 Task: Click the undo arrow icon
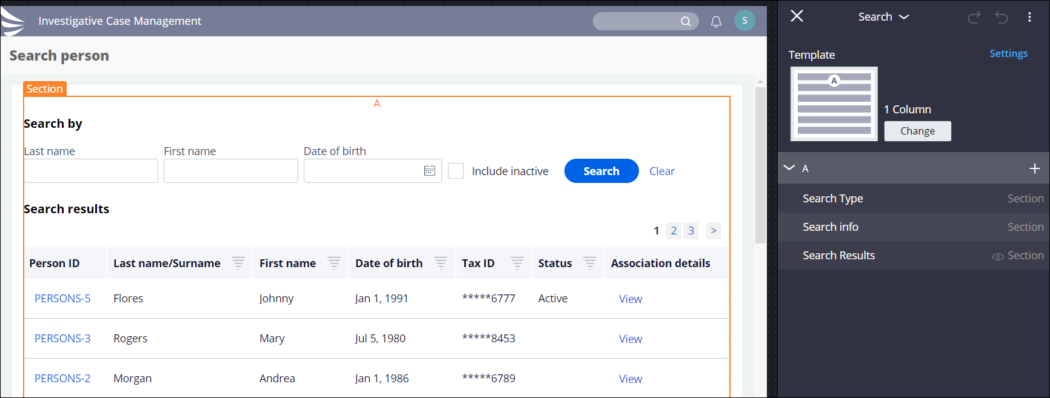1002,18
